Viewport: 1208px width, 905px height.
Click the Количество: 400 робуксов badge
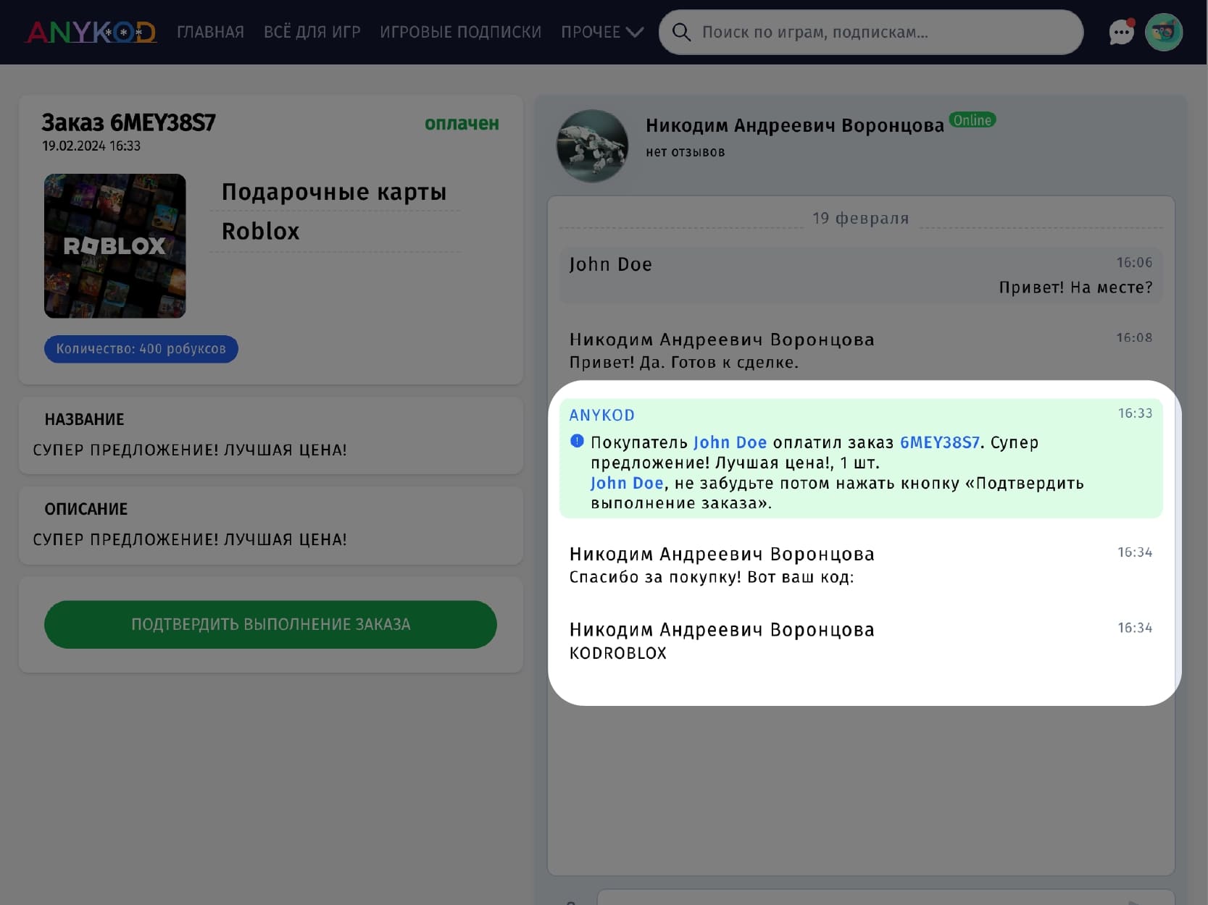pos(141,349)
